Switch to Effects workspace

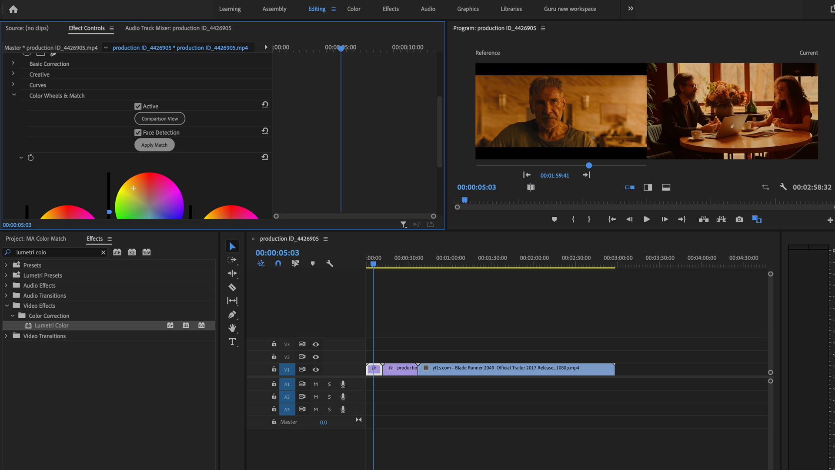pyautogui.click(x=391, y=9)
